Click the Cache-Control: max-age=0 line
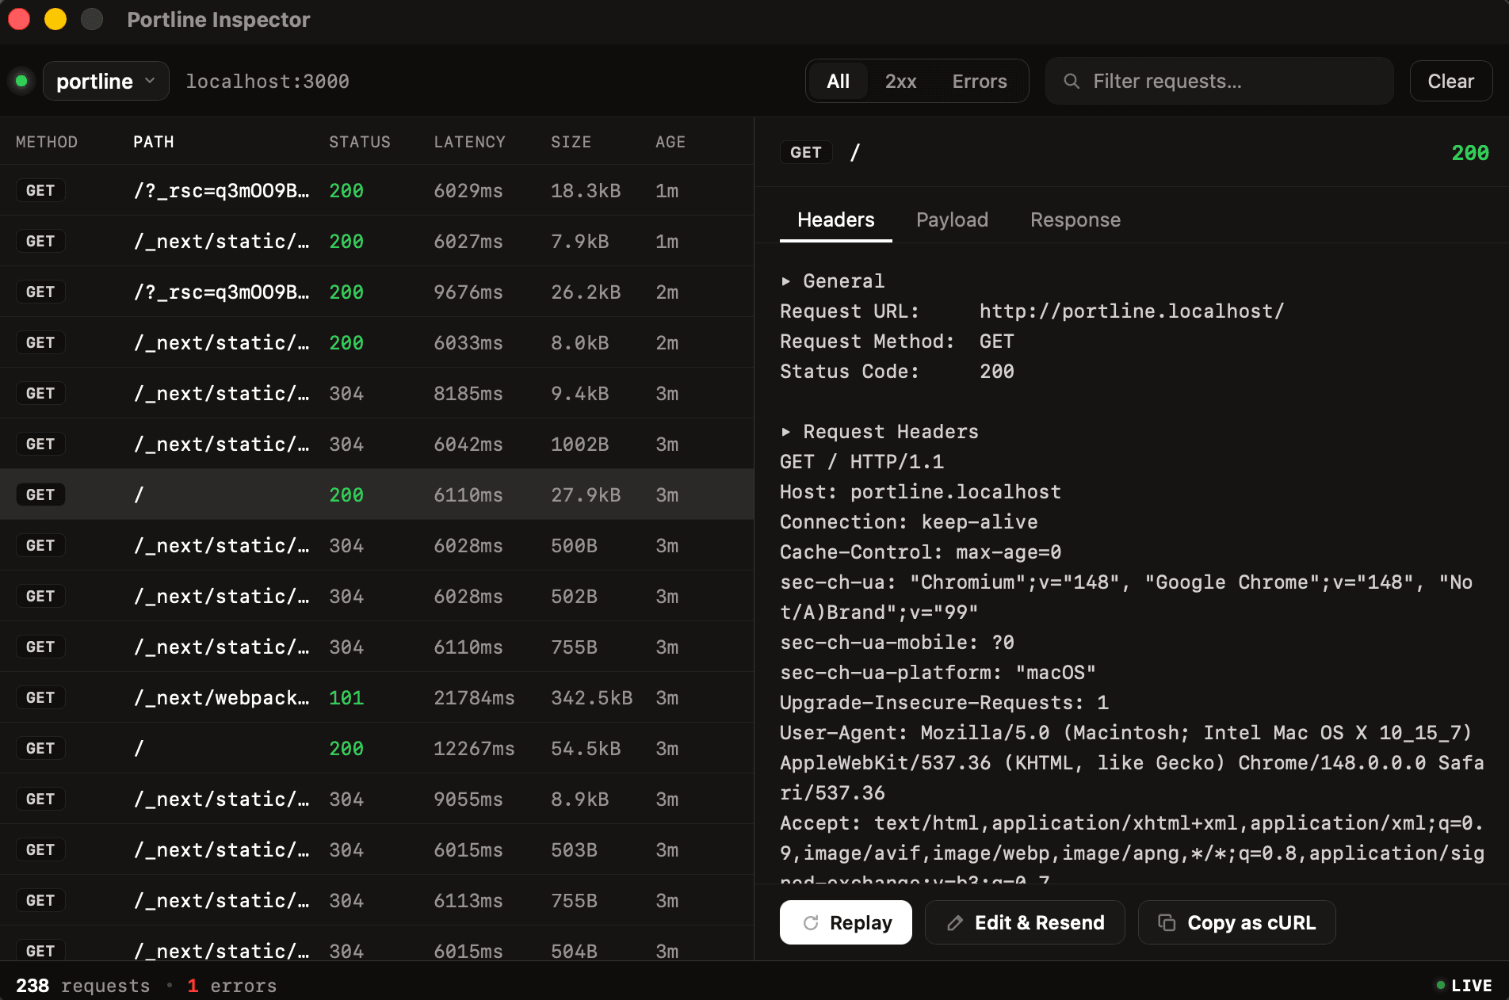Image resolution: width=1509 pixels, height=1000 pixels. pos(920,552)
